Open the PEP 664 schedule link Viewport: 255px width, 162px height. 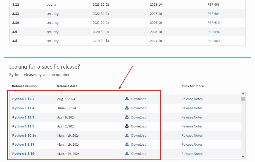click(214, 14)
